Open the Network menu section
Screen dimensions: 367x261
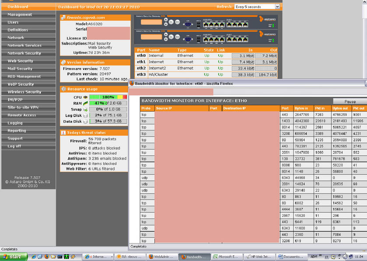pos(28,38)
